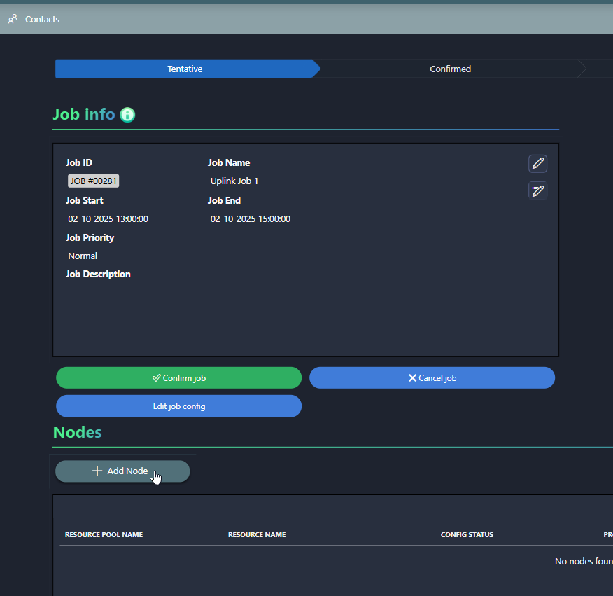This screenshot has height=596, width=613.
Task: Click the JOB #00281 ID badge
Action: [x=93, y=181]
